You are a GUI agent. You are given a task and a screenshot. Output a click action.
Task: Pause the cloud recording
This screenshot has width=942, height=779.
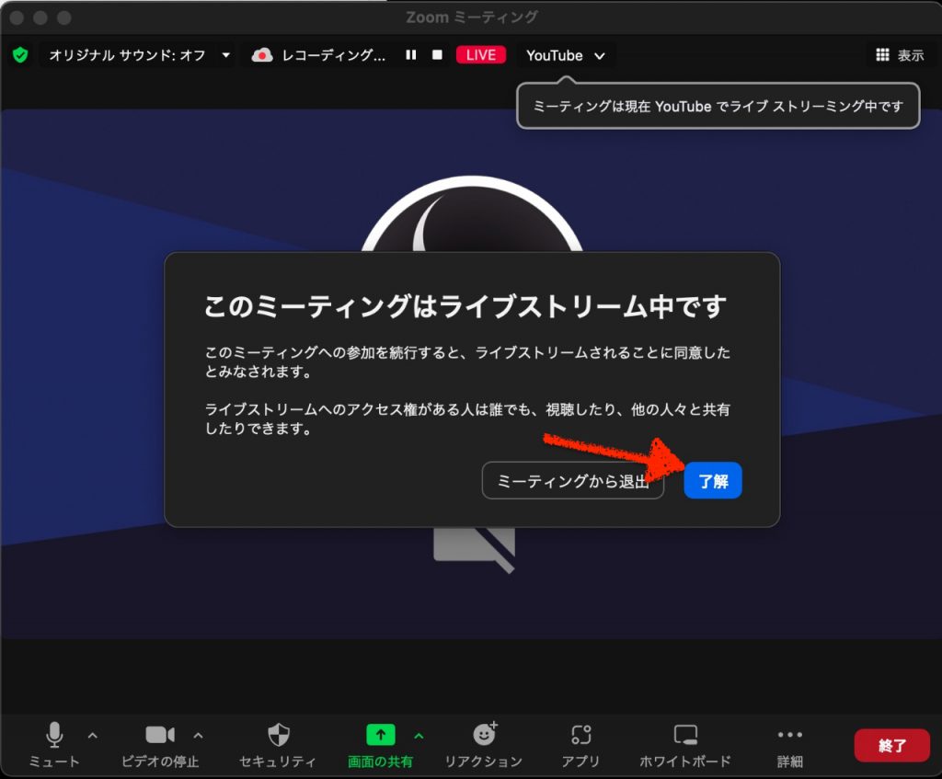(411, 55)
